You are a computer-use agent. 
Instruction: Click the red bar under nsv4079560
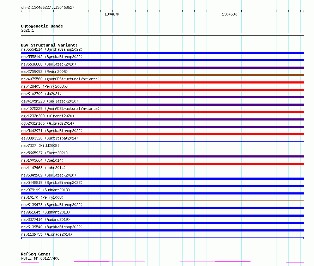[x=162, y=82]
